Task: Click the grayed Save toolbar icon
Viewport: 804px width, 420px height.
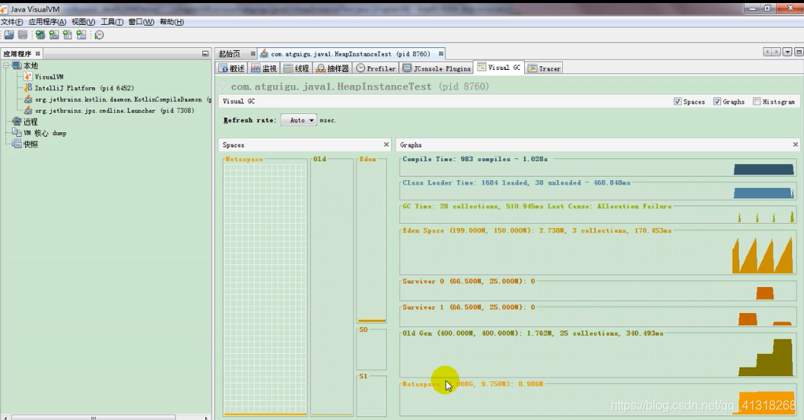Action: pyautogui.click(x=23, y=35)
